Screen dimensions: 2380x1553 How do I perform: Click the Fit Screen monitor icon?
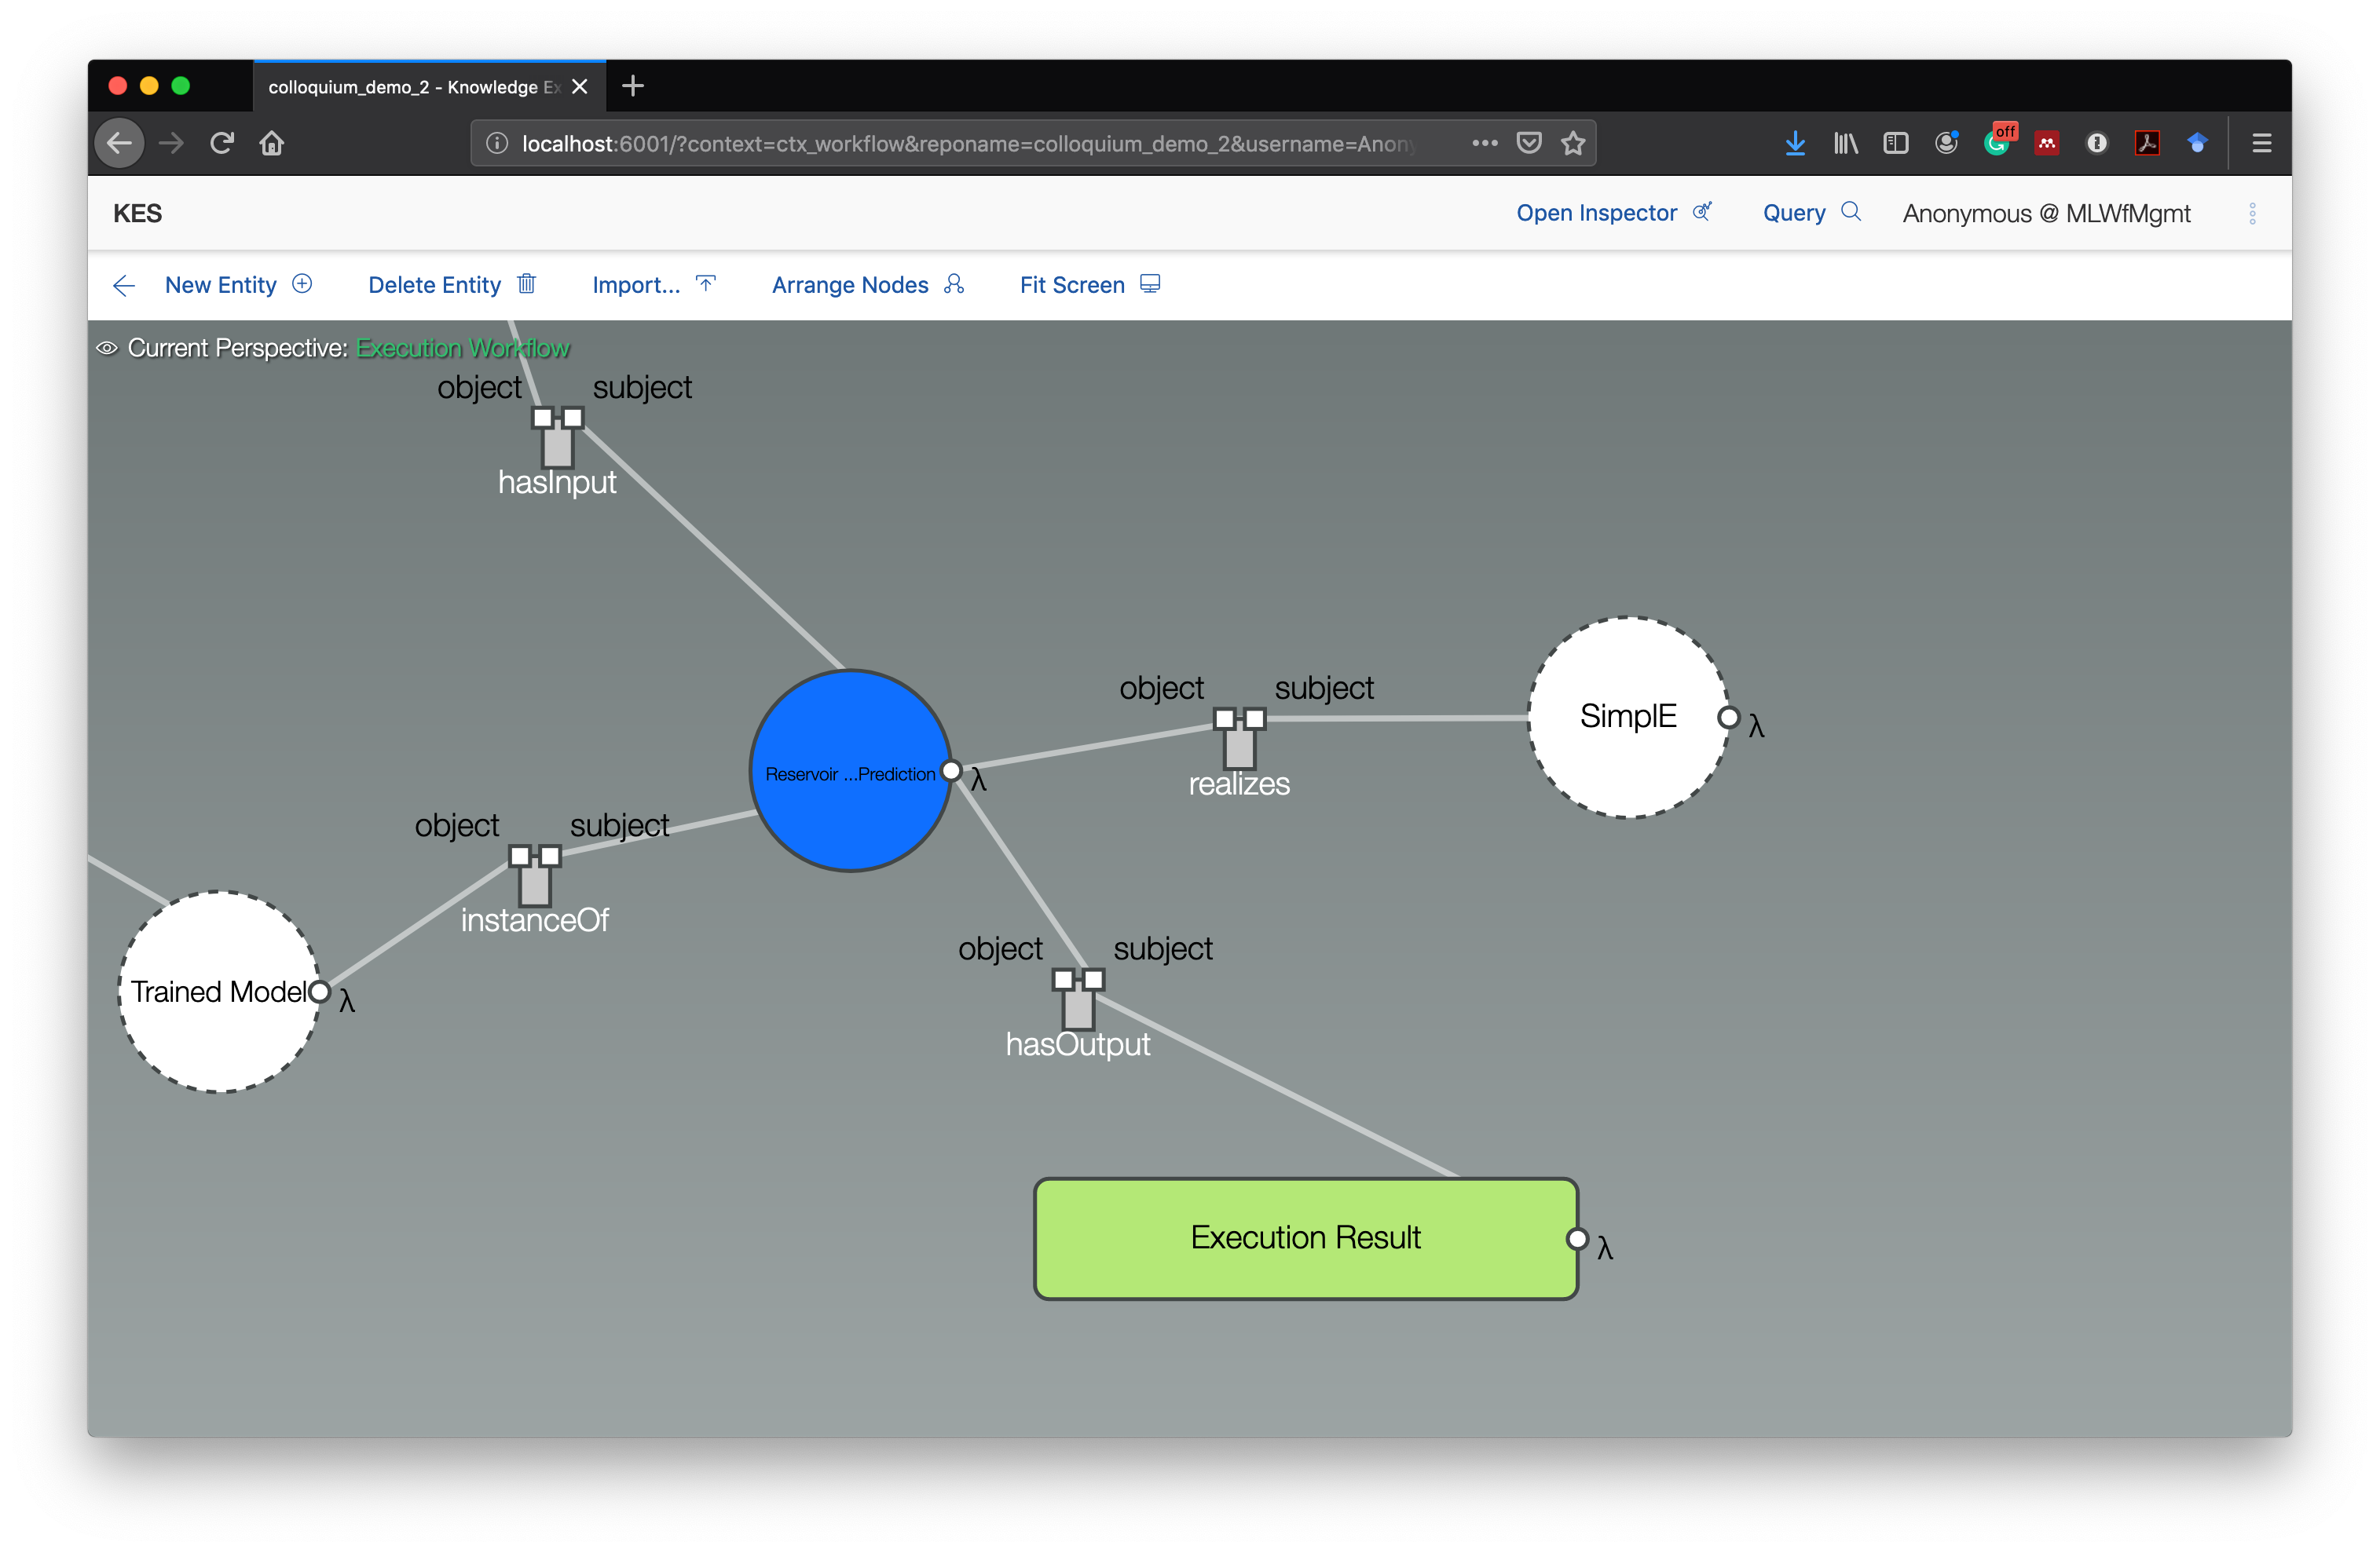pyautogui.click(x=1150, y=283)
